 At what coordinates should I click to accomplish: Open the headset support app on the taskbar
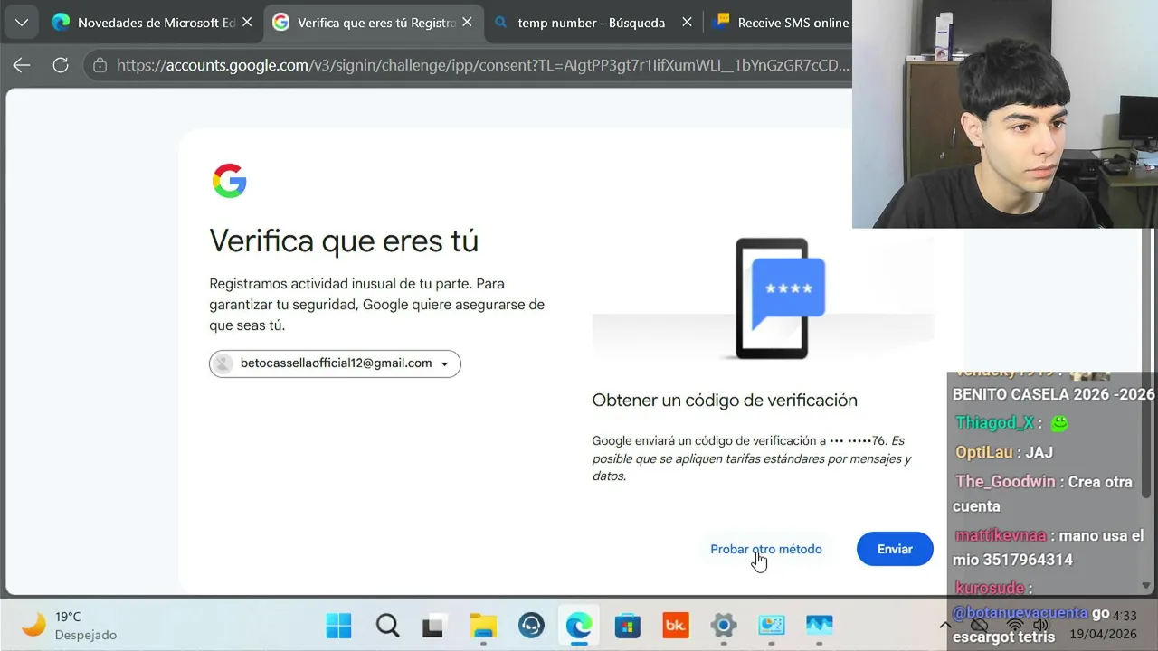(531, 626)
